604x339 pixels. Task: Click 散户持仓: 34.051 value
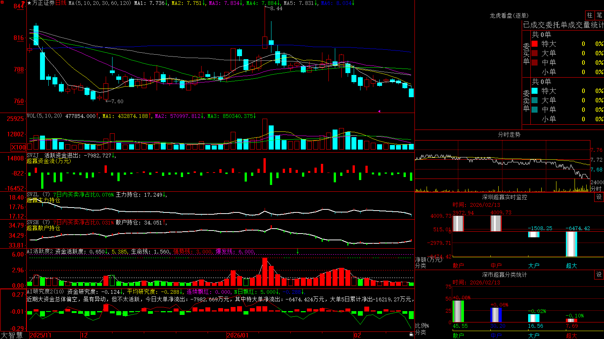pos(139,223)
